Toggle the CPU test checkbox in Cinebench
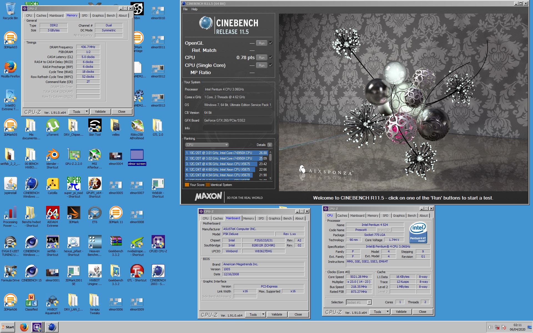This screenshot has width=533, height=333. (x=271, y=57)
